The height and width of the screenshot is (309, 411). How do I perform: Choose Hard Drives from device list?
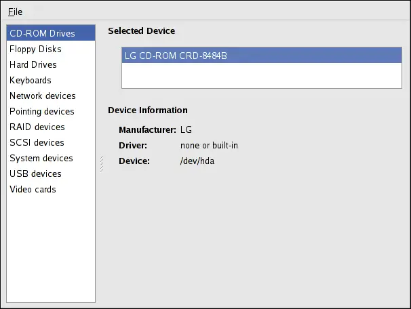point(33,64)
